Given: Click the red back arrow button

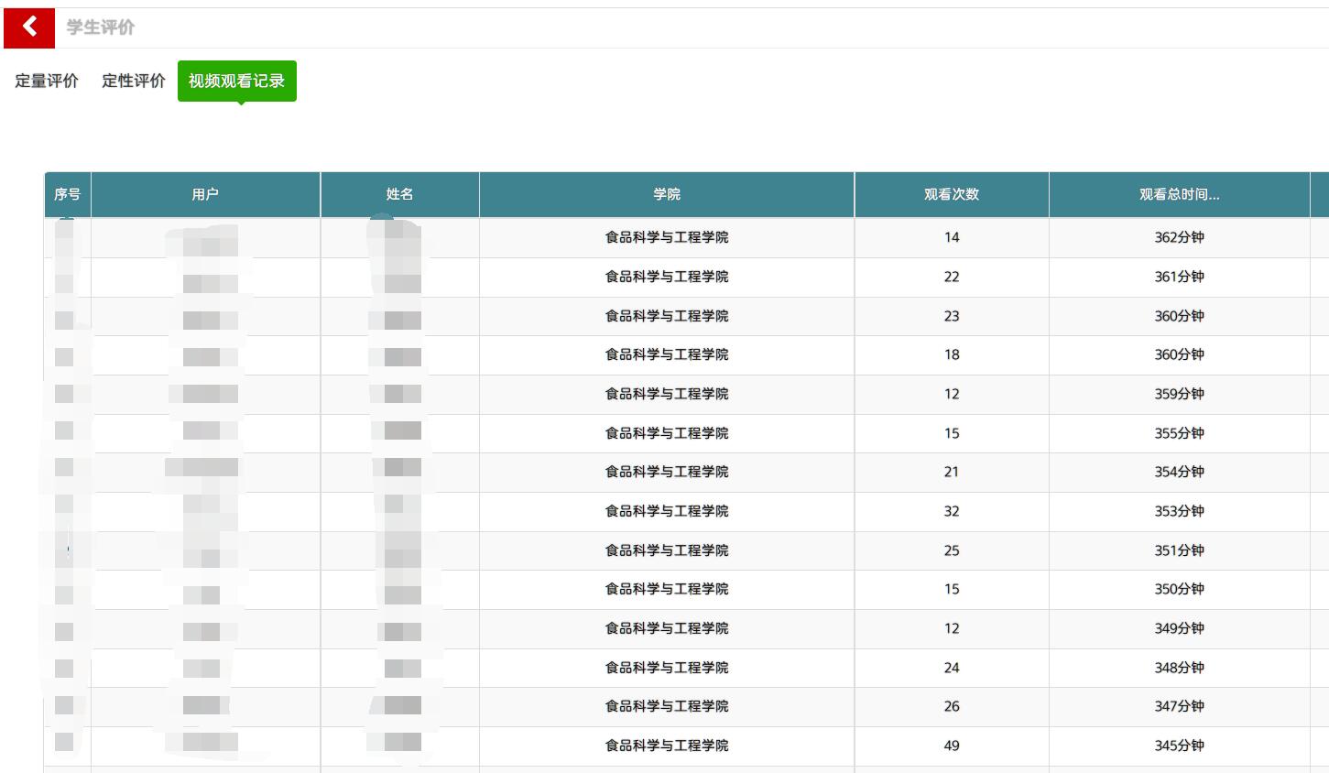Looking at the screenshot, I should (x=29, y=27).
